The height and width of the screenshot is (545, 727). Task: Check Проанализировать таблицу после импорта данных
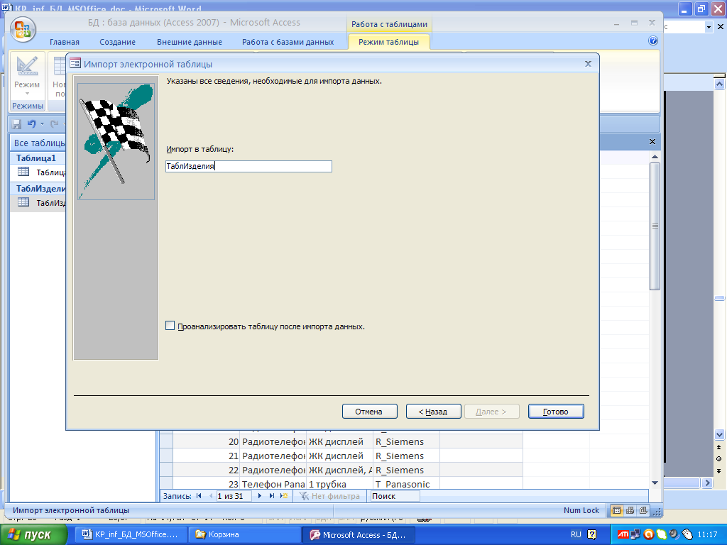pyautogui.click(x=170, y=326)
